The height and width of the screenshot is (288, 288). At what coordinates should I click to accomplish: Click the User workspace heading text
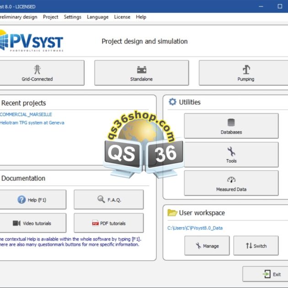coord(202,213)
